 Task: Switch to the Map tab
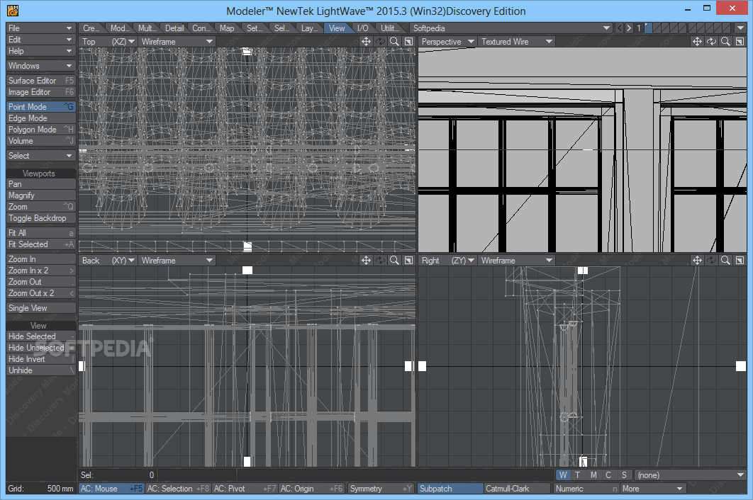click(227, 28)
